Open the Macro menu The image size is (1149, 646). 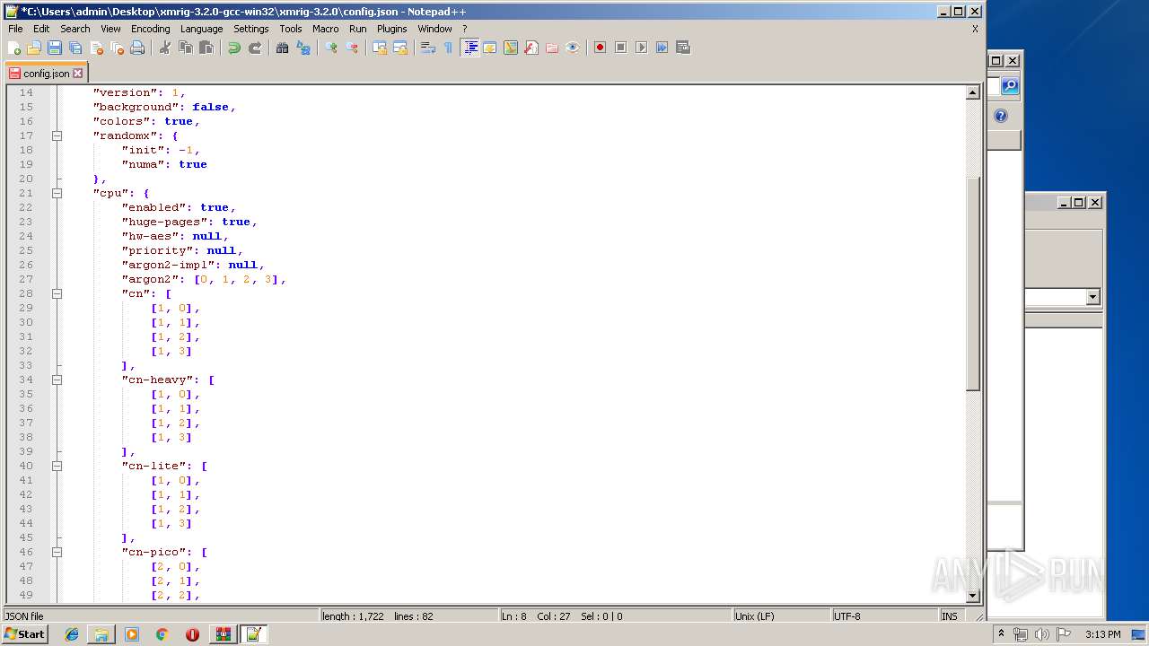[325, 29]
